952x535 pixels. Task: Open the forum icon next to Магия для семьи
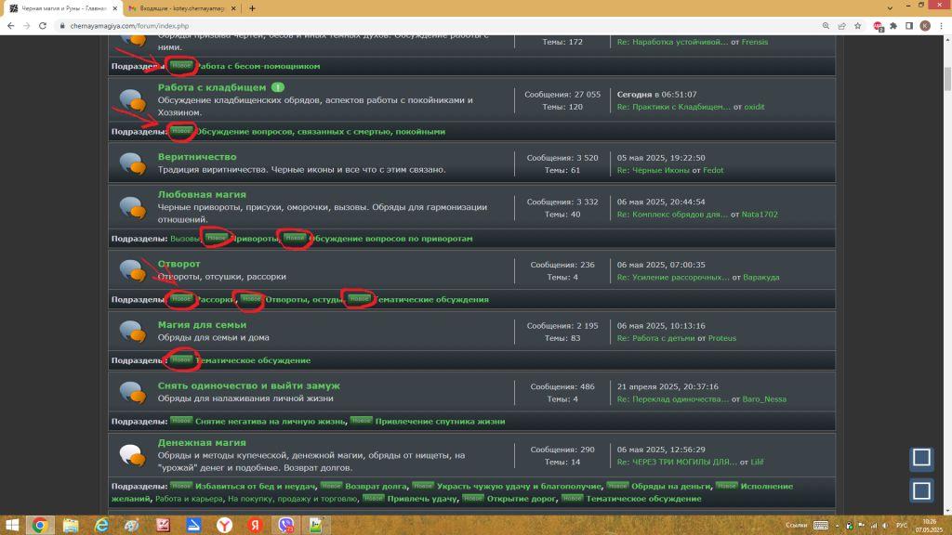[132, 332]
